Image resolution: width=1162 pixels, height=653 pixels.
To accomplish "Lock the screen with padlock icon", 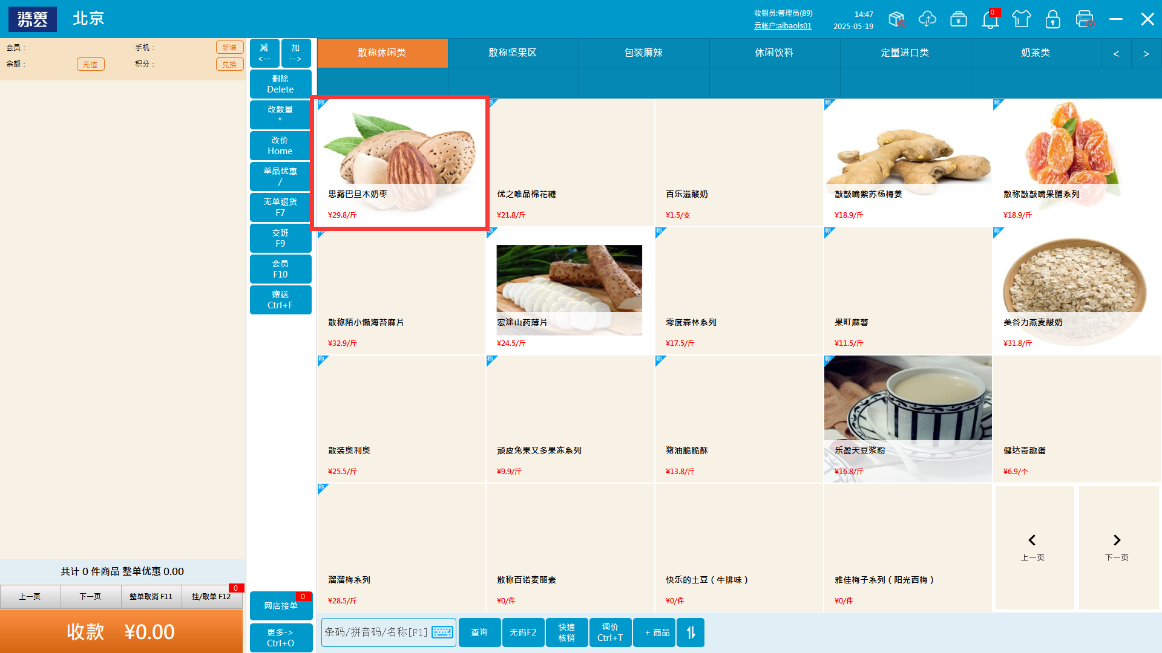I will (x=1053, y=19).
